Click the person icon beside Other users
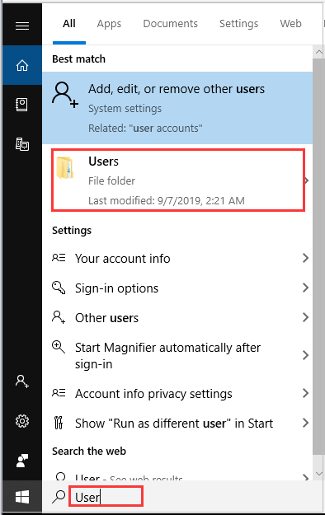 tap(59, 317)
